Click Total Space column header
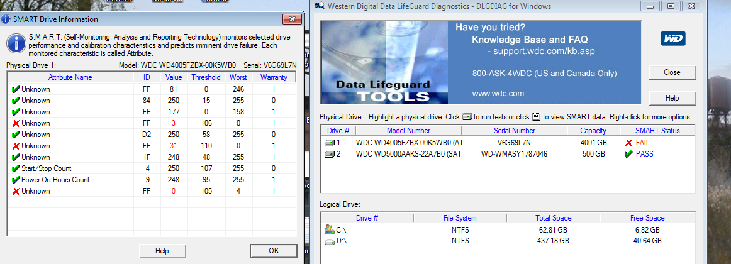 coord(554,218)
